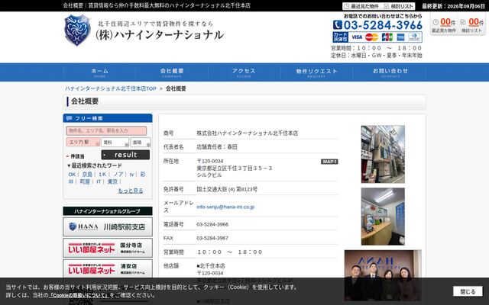Open the いい部屋ネット 浦安店 banner
This screenshot has width=489, height=305.
(x=108, y=268)
